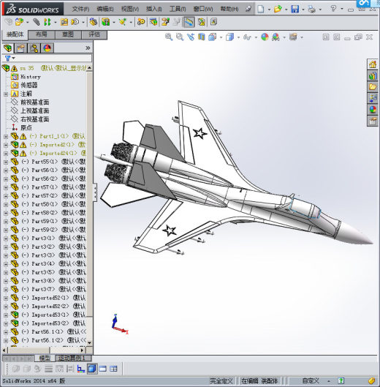Select the 运动算例1 bottom tab
Image resolution: width=380 pixels, height=387 pixels.
[x=73, y=358]
